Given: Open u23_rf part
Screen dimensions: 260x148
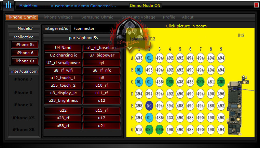Looking at the screenshot, I should pyautogui.click(x=63, y=118).
